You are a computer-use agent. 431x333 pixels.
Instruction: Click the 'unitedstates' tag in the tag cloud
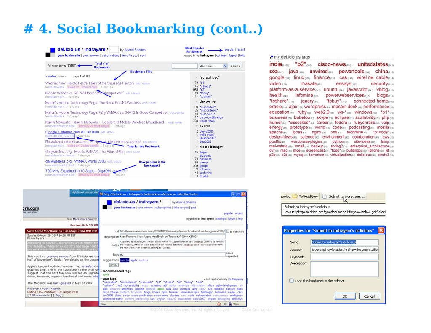coord(372,64)
